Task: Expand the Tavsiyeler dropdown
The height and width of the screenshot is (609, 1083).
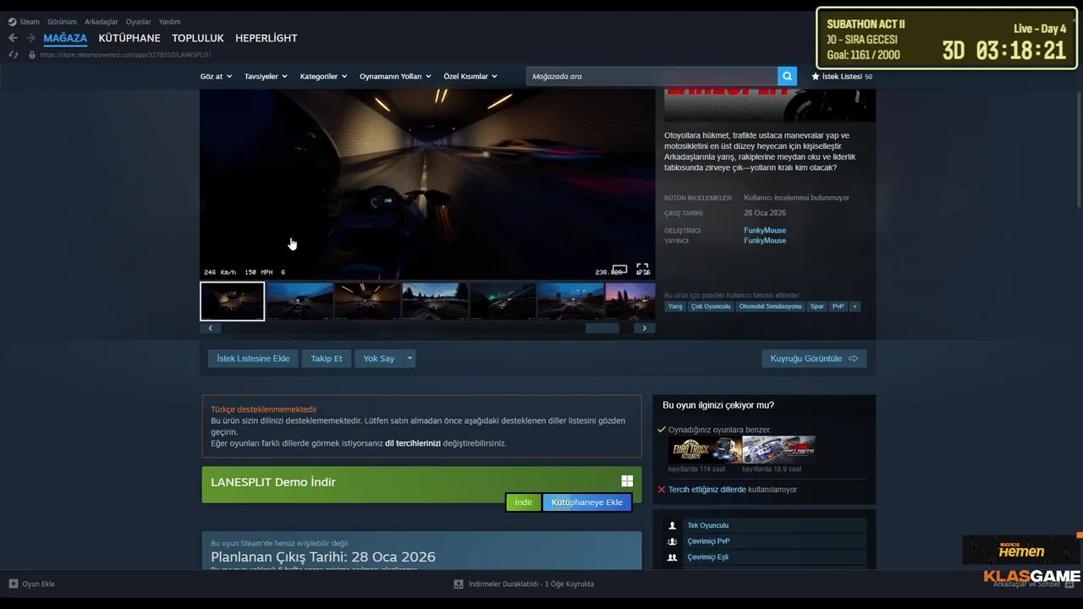Action: pyautogui.click(x=266, y=76)
